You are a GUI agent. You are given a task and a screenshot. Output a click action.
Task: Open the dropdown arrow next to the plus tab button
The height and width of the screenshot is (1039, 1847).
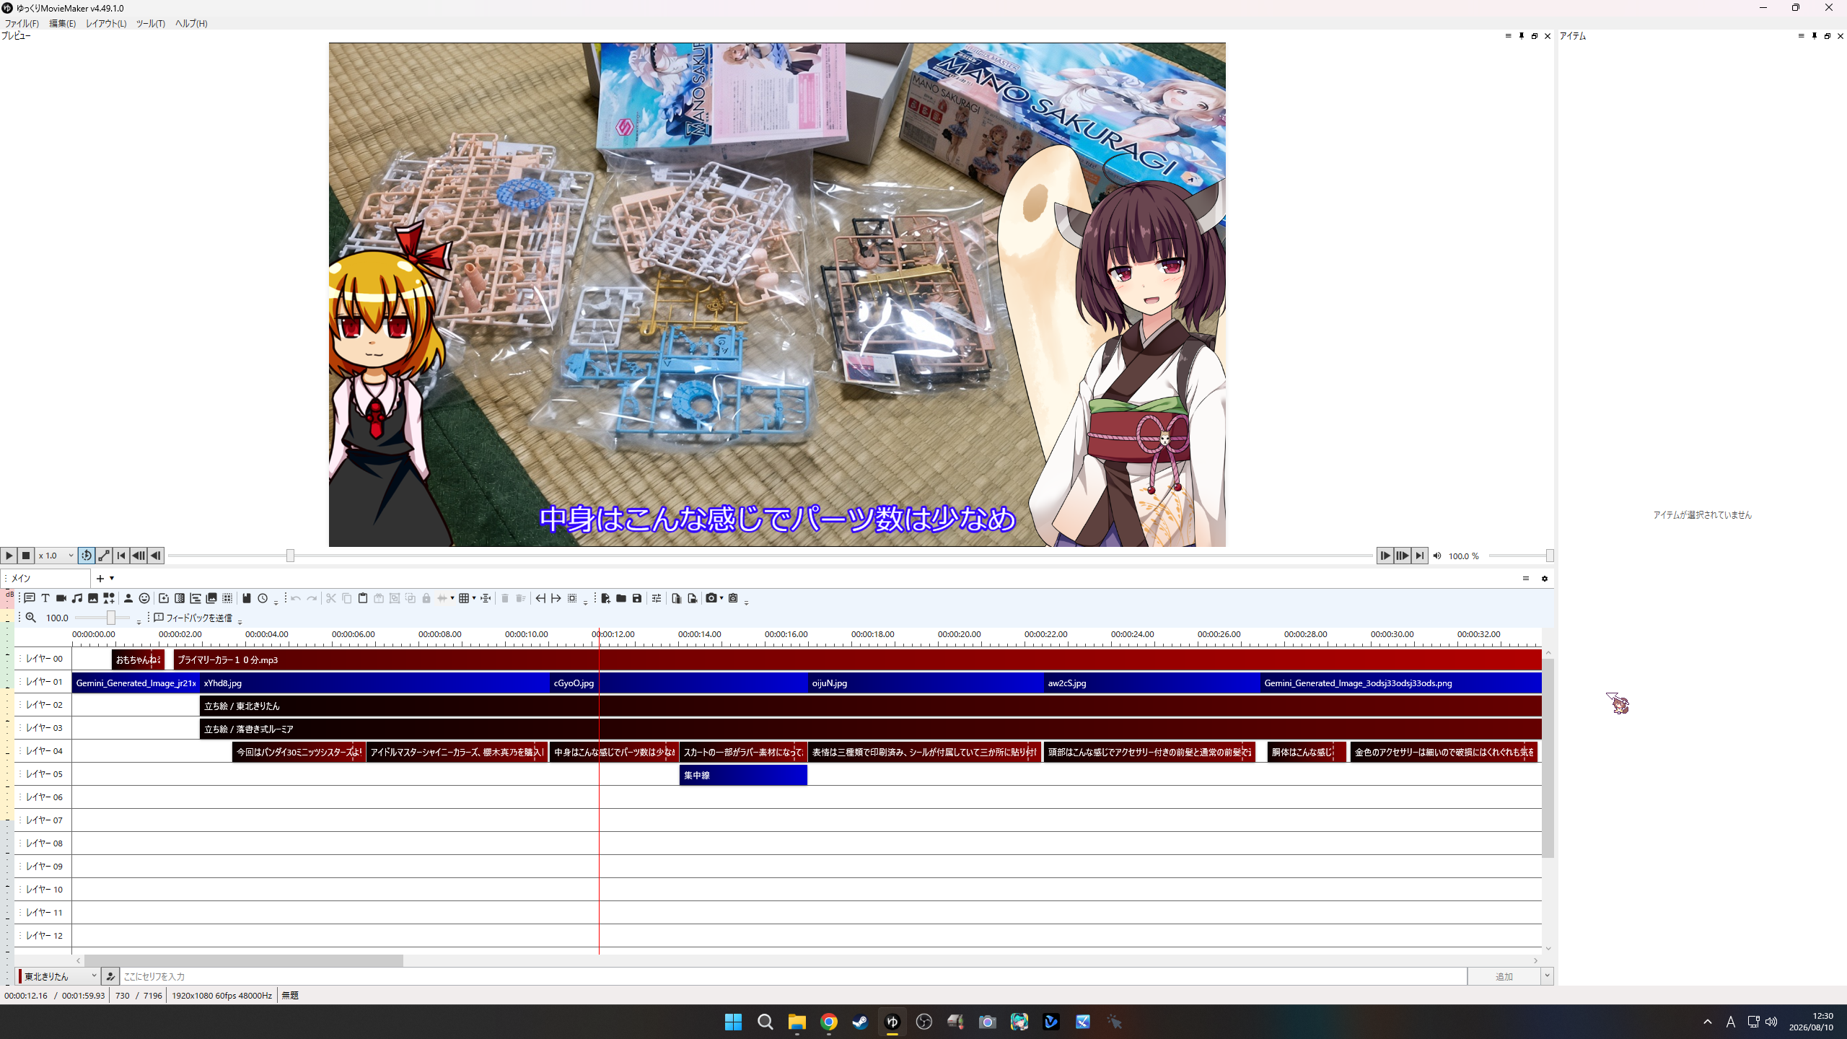click(x=112, y=579)
